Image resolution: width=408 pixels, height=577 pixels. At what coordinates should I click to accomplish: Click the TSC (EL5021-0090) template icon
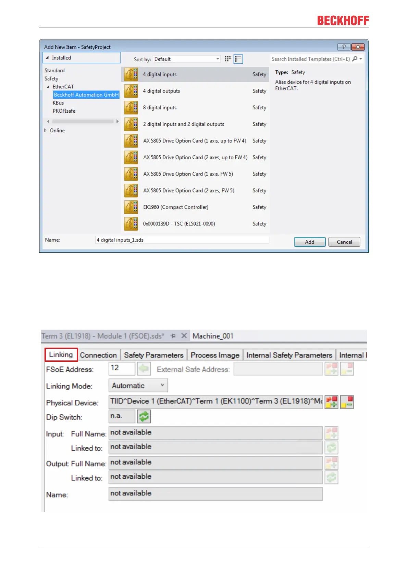pos(131,224)
